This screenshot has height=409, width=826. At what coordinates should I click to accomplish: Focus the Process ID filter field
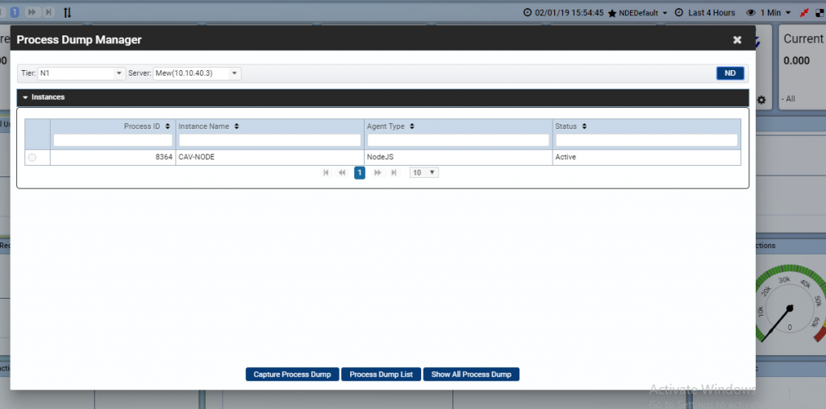pyautogui.click(x=113, y=140)
